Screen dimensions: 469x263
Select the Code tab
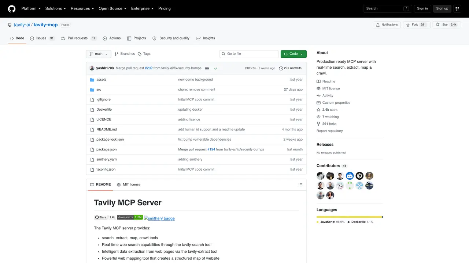pos(17,38)
